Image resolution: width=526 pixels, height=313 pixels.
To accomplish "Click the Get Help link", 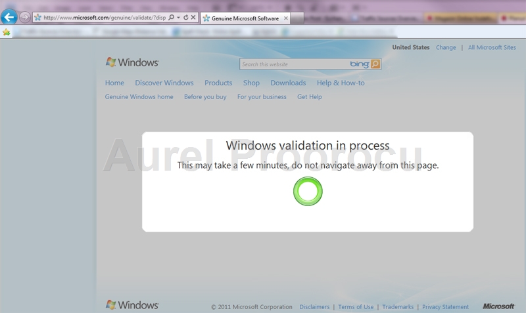I will click(x=309, y=96).
